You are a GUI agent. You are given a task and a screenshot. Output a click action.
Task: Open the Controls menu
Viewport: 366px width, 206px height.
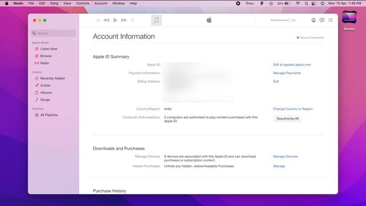(x=82, y=3)
